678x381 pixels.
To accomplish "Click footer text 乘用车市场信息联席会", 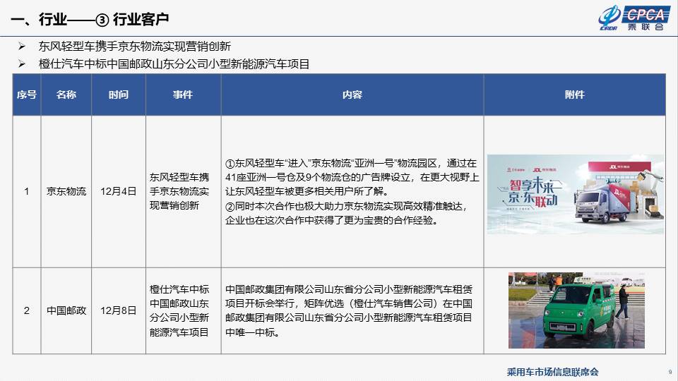I will [x=552, y=372].
